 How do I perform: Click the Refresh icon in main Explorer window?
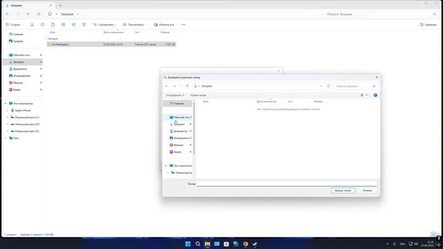click(x=39, y=14)
